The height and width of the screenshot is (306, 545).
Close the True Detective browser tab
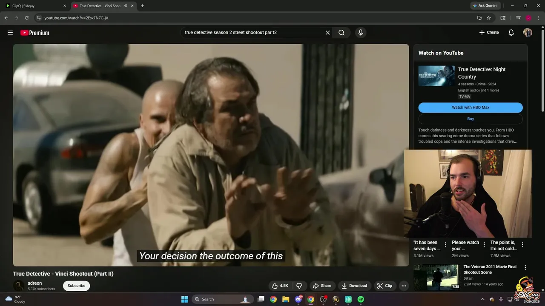click(132, 6)
